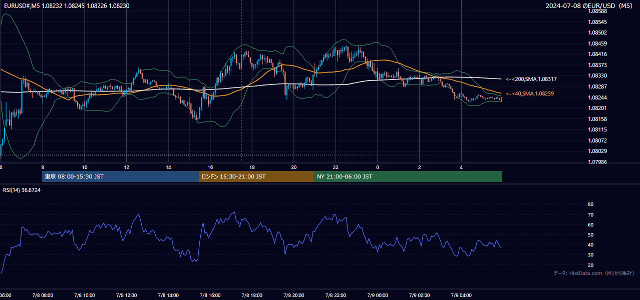This screenshot has width=640, height=300.
Task: Click price axis value 1.08588
Action: click(x=597, y=11)
